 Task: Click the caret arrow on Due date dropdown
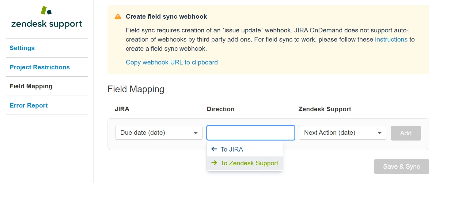(x=196, y=133)
